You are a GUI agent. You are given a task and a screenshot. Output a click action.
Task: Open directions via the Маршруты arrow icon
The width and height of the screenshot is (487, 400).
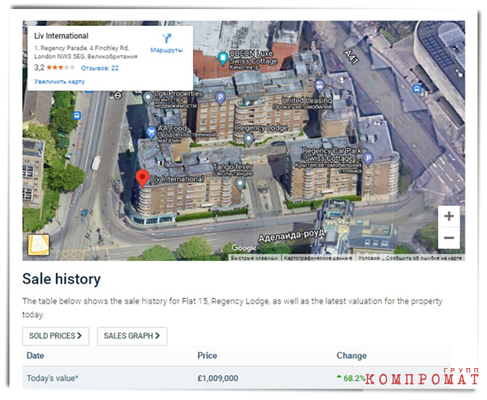point(167,38)
